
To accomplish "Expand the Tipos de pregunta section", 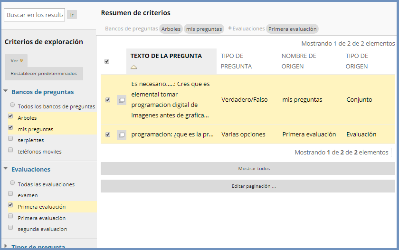I will click(x=6, y=246).
